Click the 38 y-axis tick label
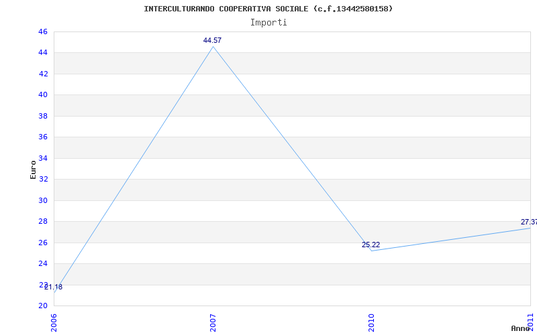This screenshot has height=335, width=537. click(43, 116)
